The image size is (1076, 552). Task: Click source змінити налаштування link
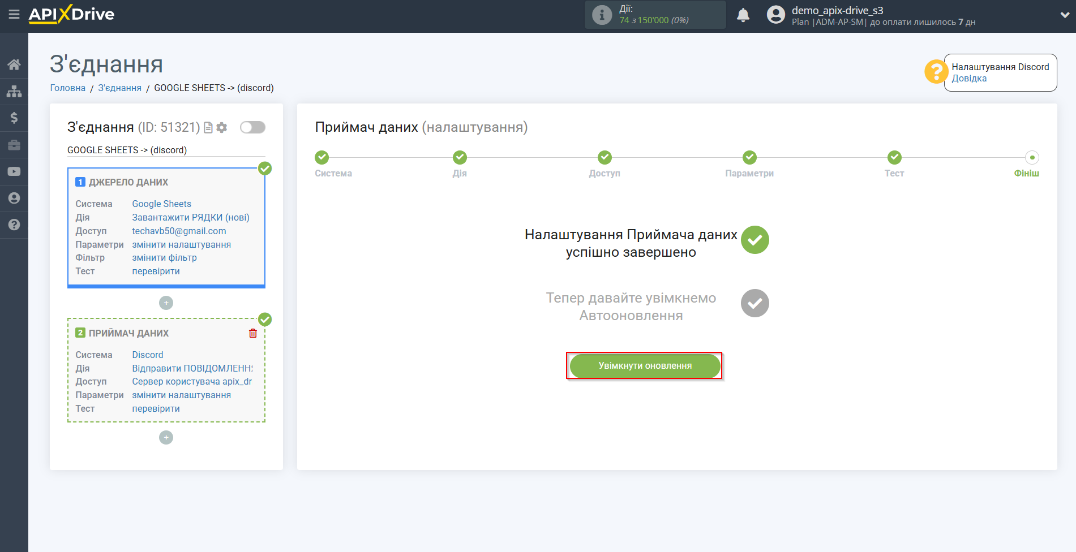click(x=182, y=244)
